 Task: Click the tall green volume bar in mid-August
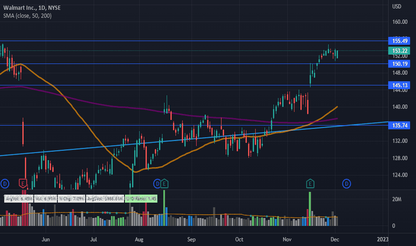click(x=164, y=208)
